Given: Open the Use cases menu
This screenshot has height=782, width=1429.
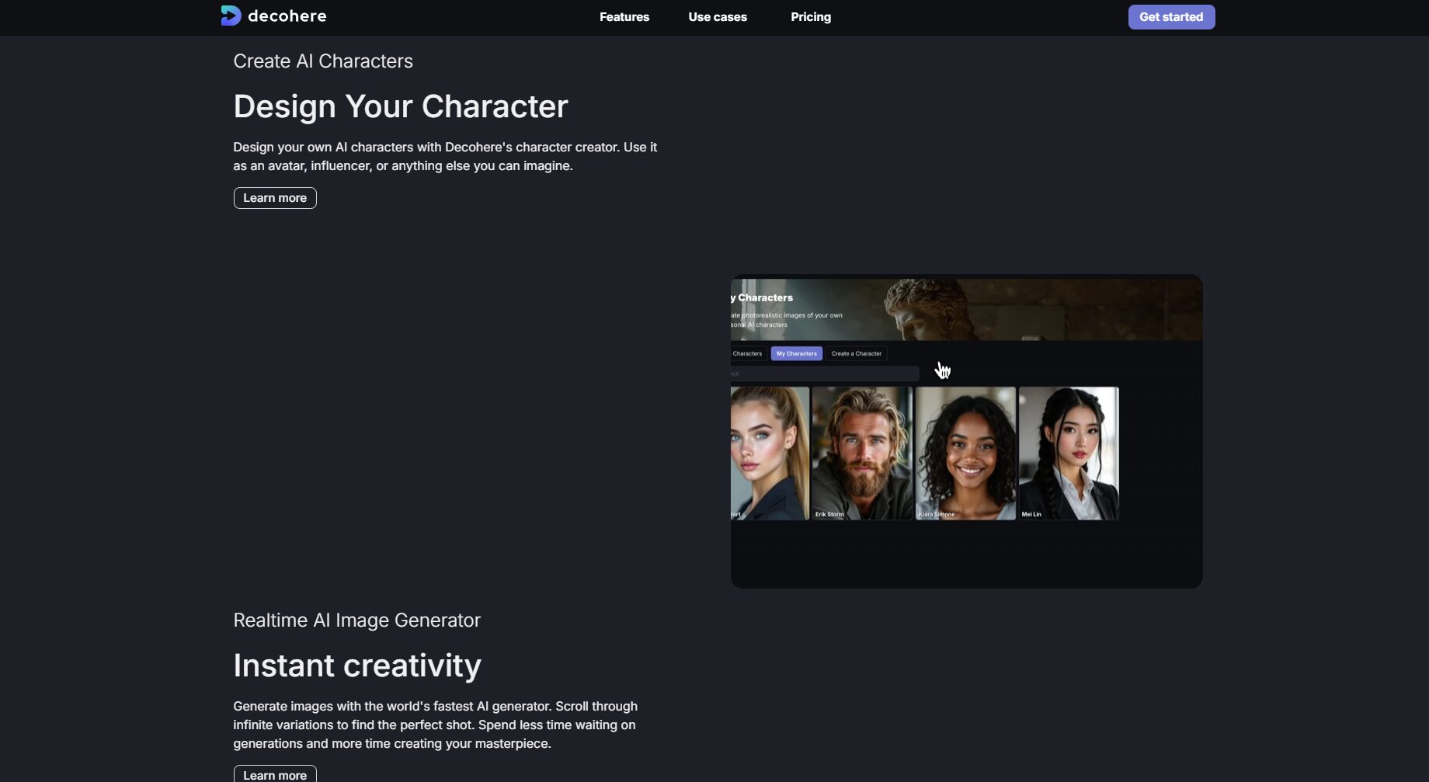Looking at the screenshot, I should 718,17.
